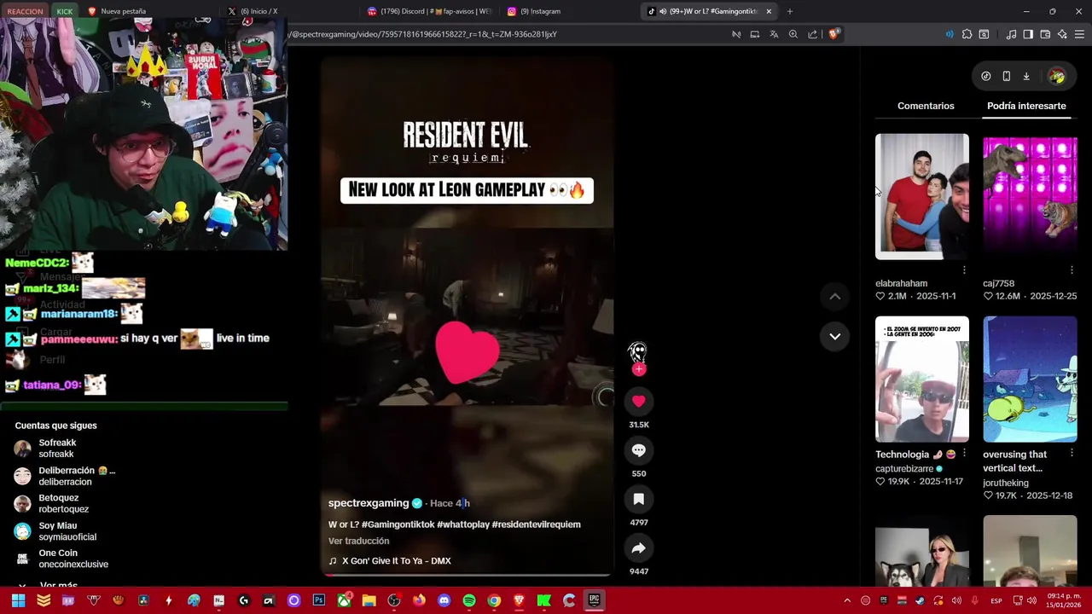Switch to the Discord browser tab
Image resolution: width=1092 pixels, height=614 pixels.
pyautogui.click(x=429, y=11)
